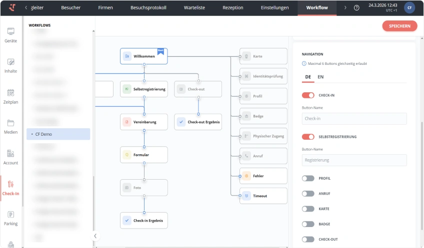The height and width of the screenshot is (248, 424).
Task: Select the Willkommen workflow node
Action: point(144,56)
